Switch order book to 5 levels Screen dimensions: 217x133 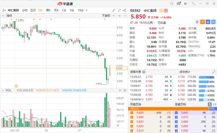point(210,104)
